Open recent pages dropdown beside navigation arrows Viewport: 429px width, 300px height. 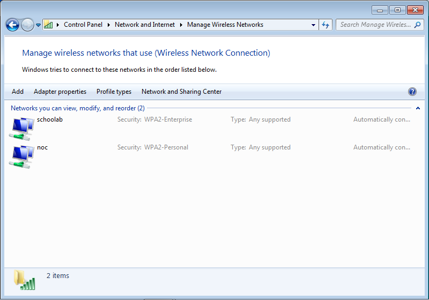coord(38,25)
